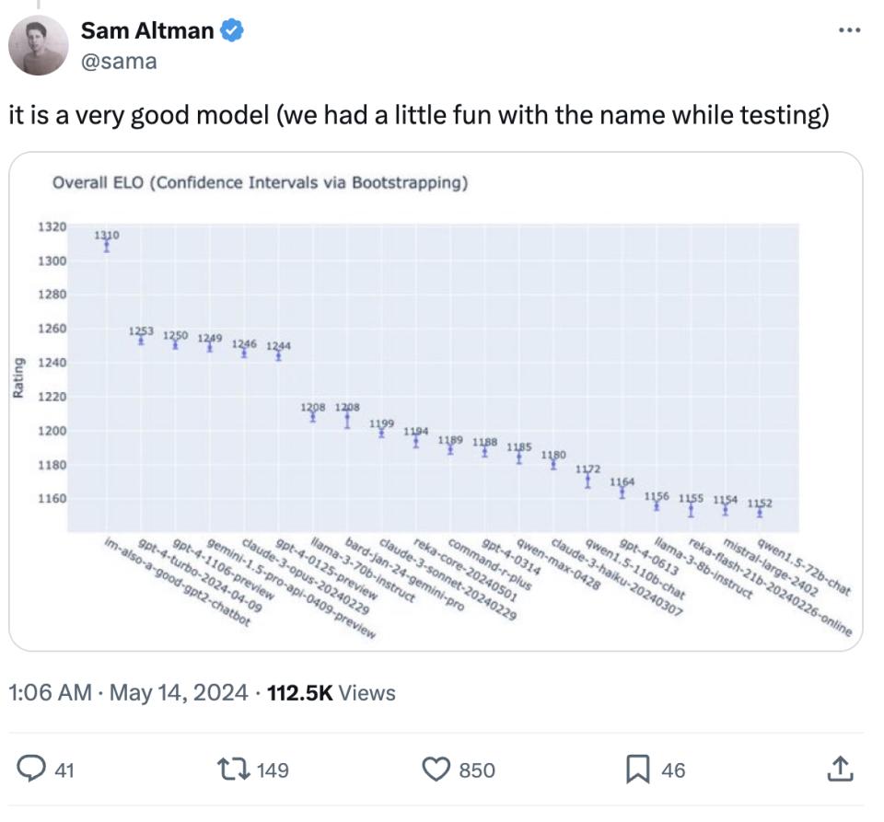Click the like count 850
Image resolution: width=884 pixels, height=822 pixels.
(x=477, y=770)
